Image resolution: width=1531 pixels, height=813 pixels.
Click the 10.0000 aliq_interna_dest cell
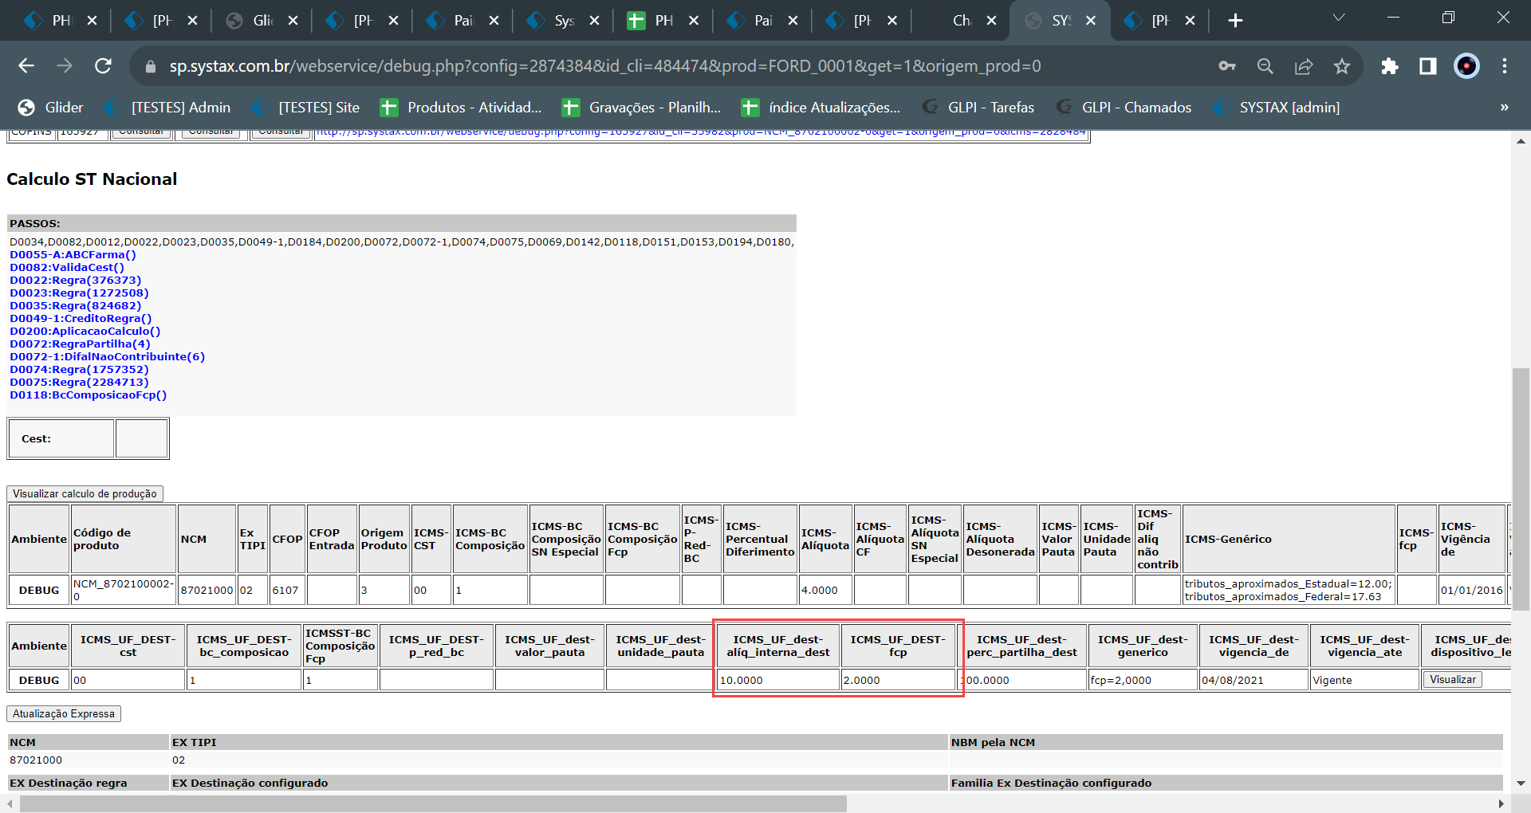coord(777,680)
